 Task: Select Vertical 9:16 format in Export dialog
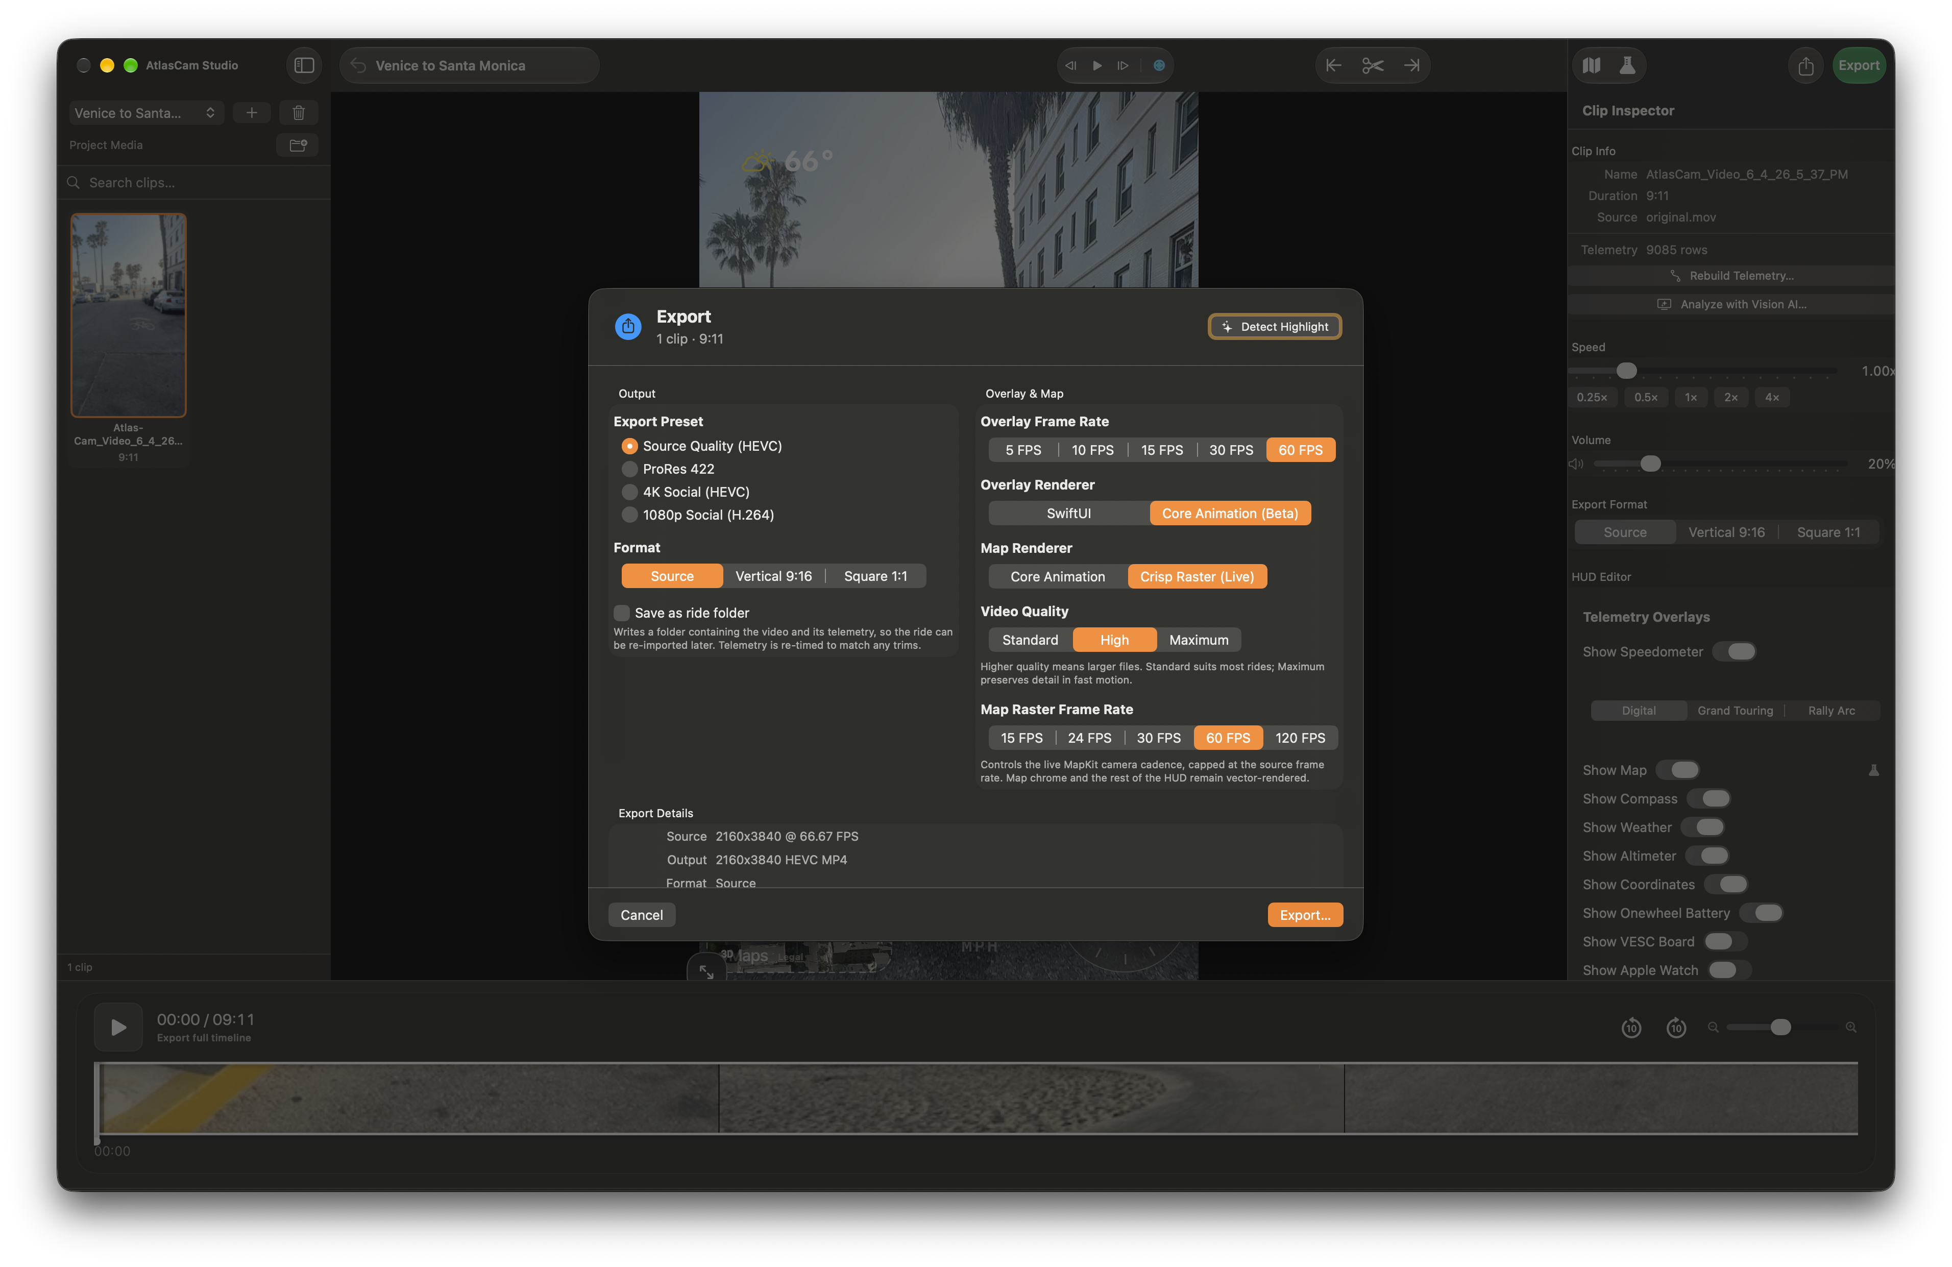coord(773,576)
